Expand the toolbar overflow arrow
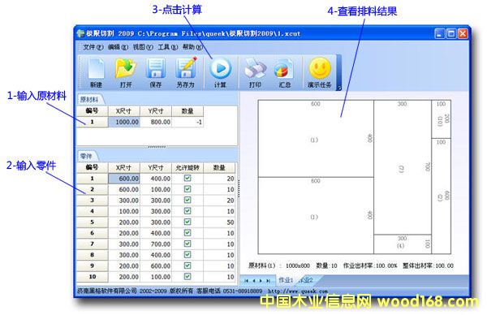 click(338, 88)
